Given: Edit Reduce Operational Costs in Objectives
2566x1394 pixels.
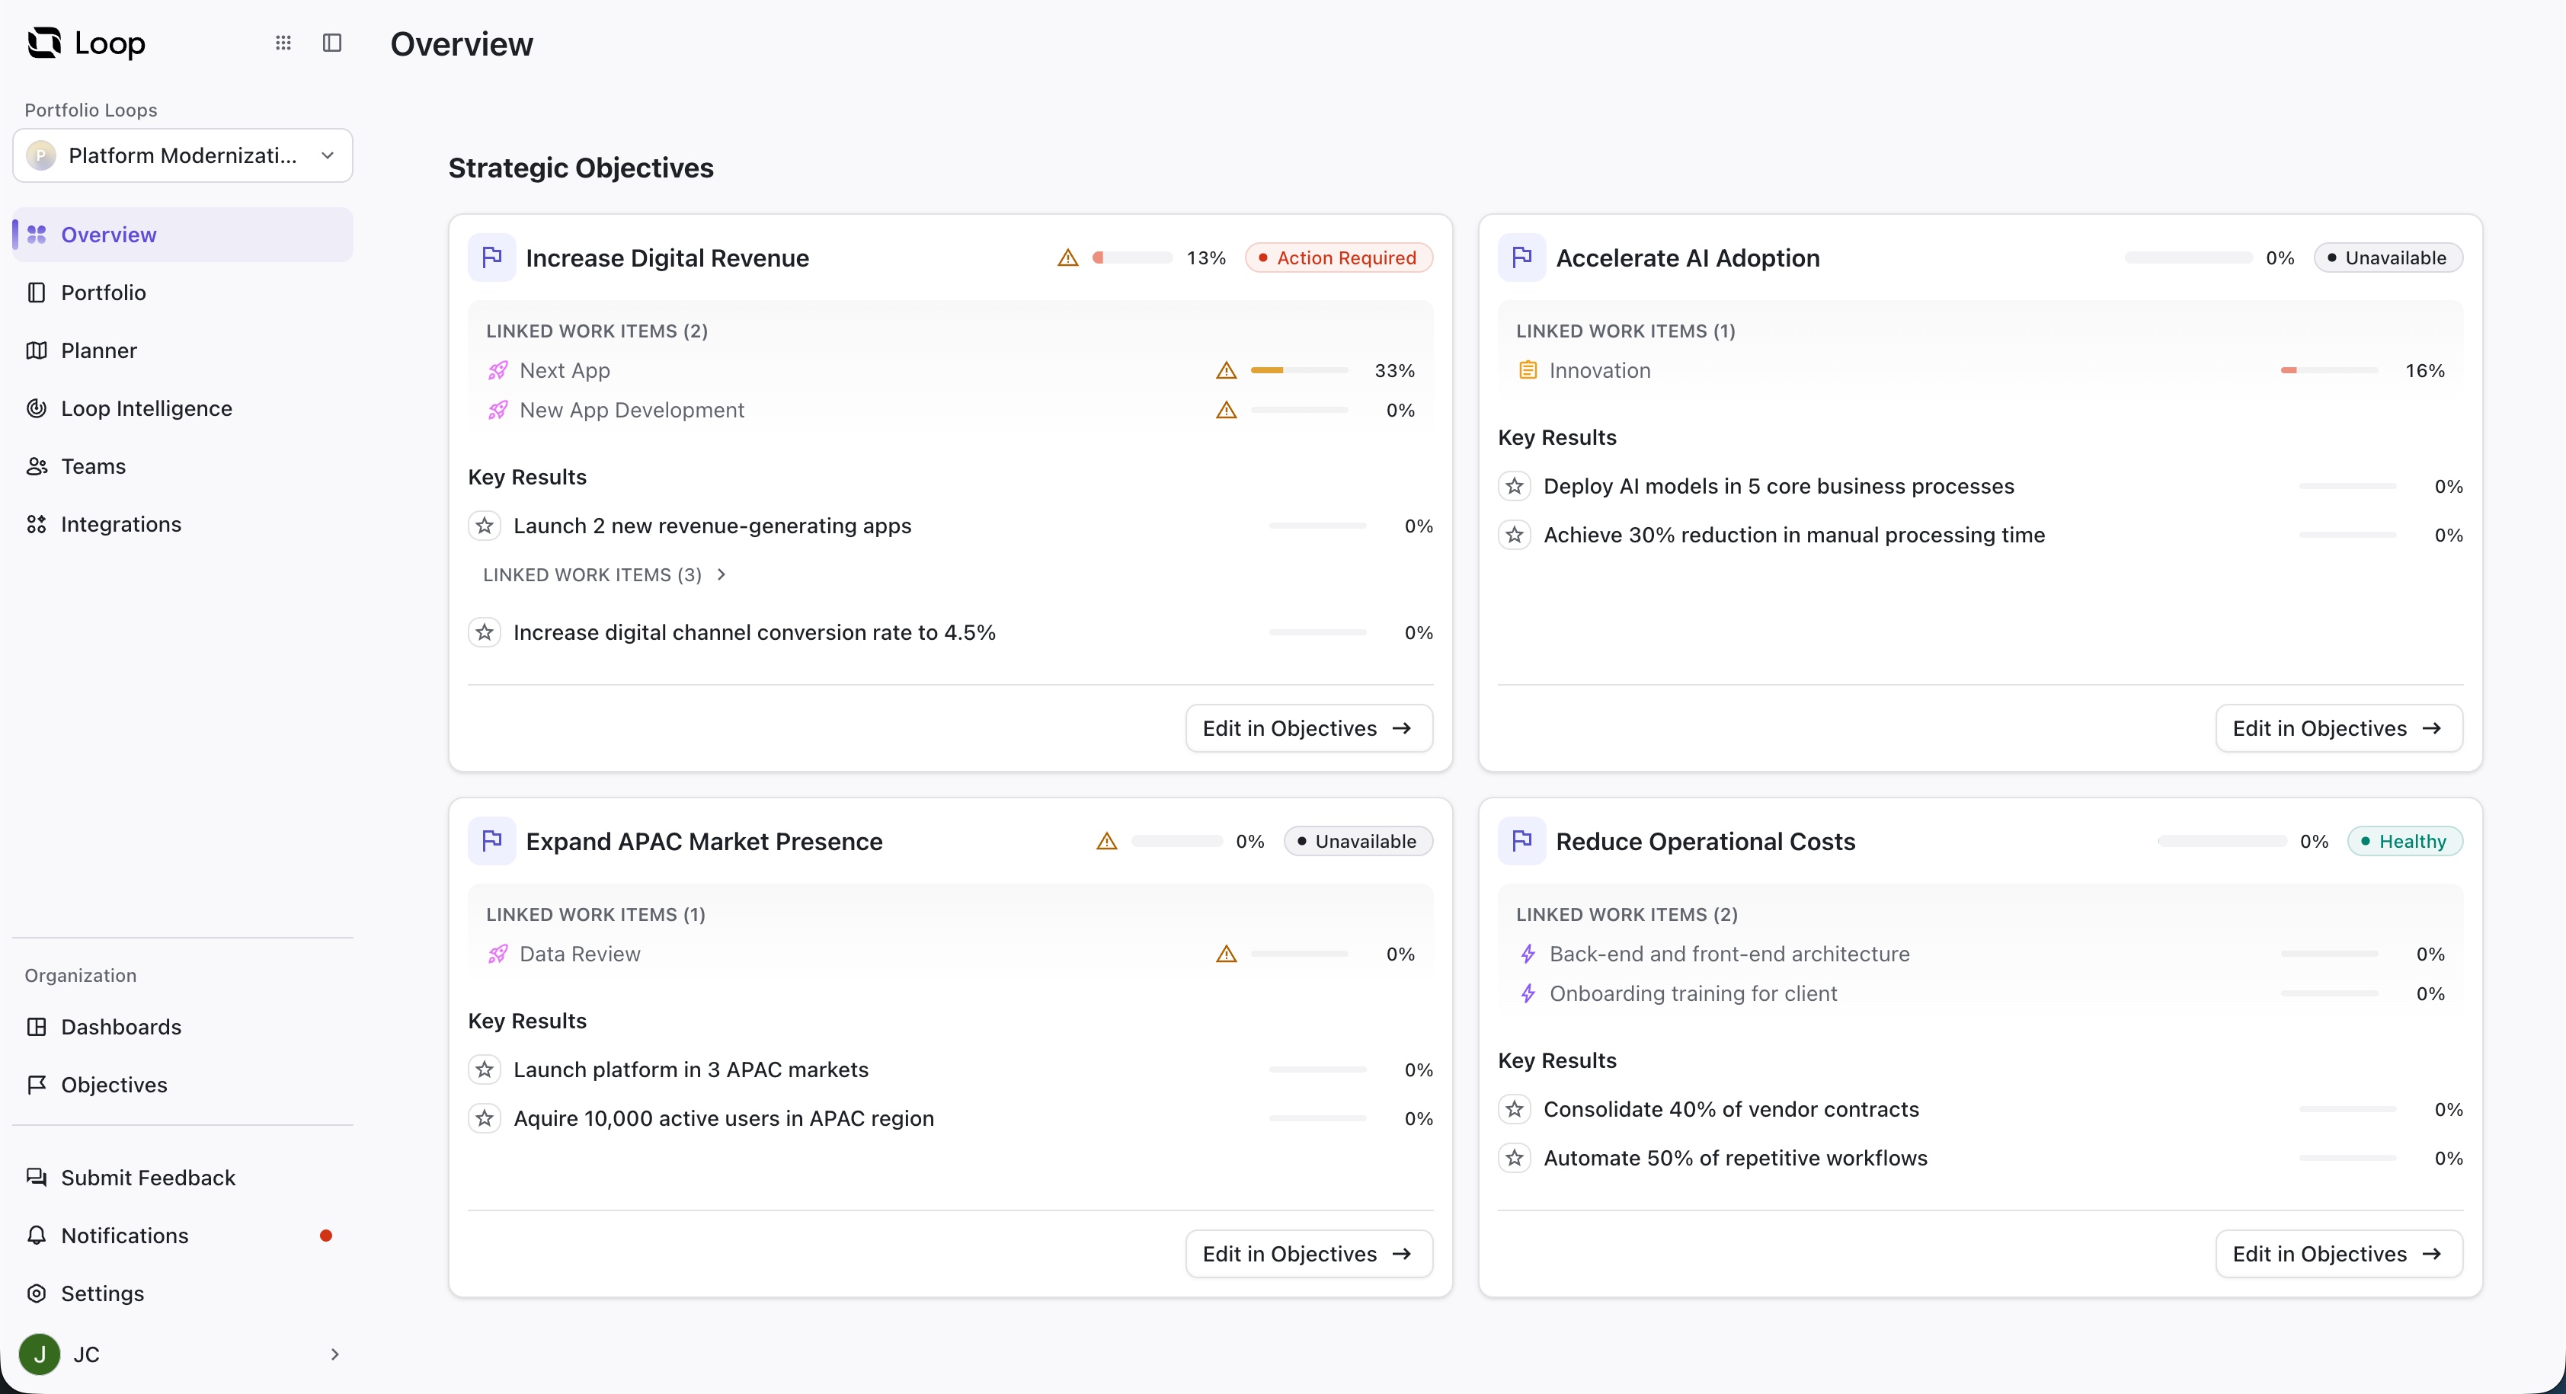Looking at the screenshot, I should [x=2339, y=1255].
